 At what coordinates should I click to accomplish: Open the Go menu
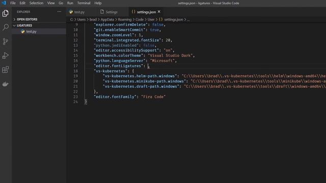[x=61, y=3]
